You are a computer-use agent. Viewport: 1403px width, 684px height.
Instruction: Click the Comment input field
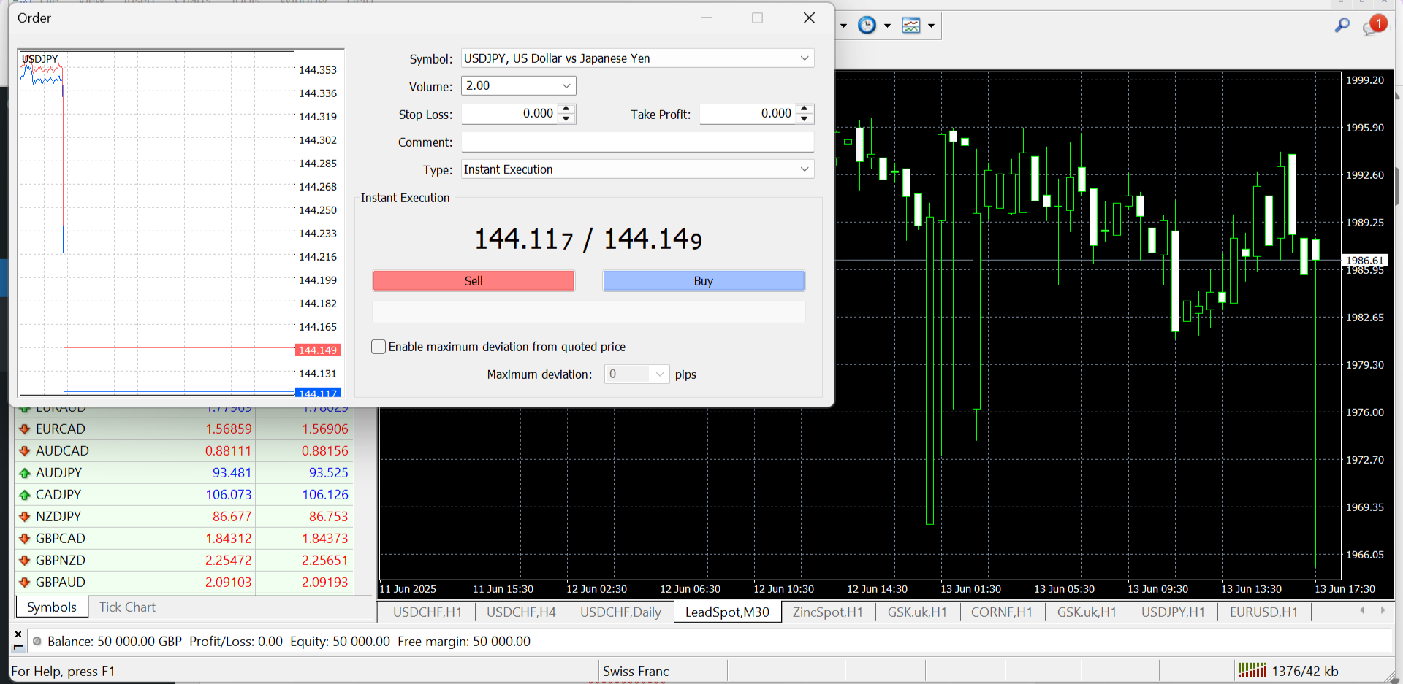(637, 142)
